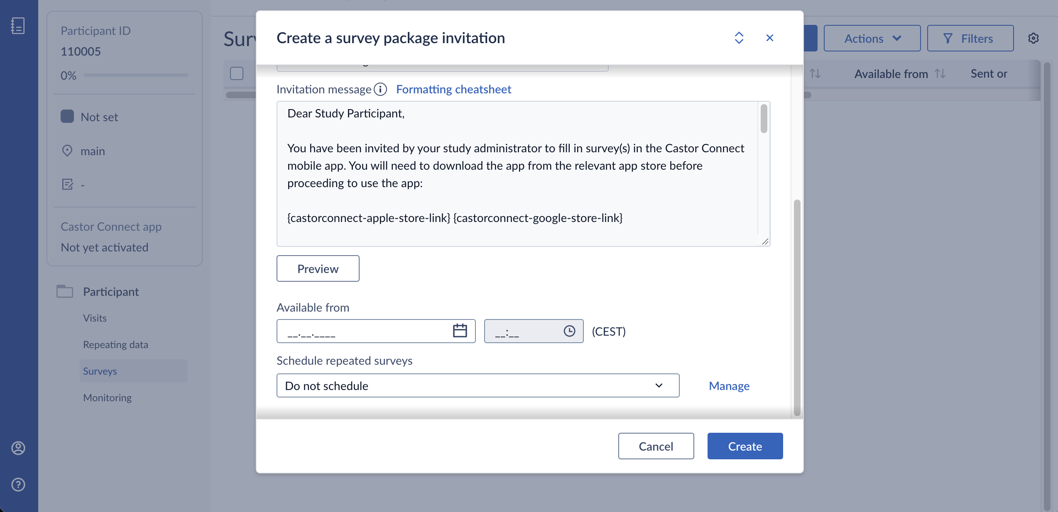Toggle the select-all checkbox in surveys table
This screenshot has height=512, width=1058.
pyautogui.click(x=237, y=73)
